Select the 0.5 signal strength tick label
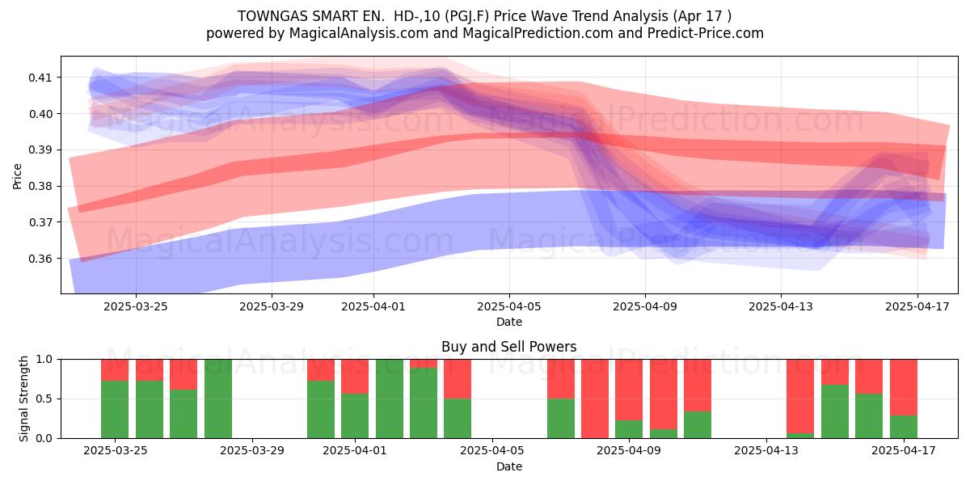Image resolution: width=970 pixels, height=485 pixels. pos(45,399)
